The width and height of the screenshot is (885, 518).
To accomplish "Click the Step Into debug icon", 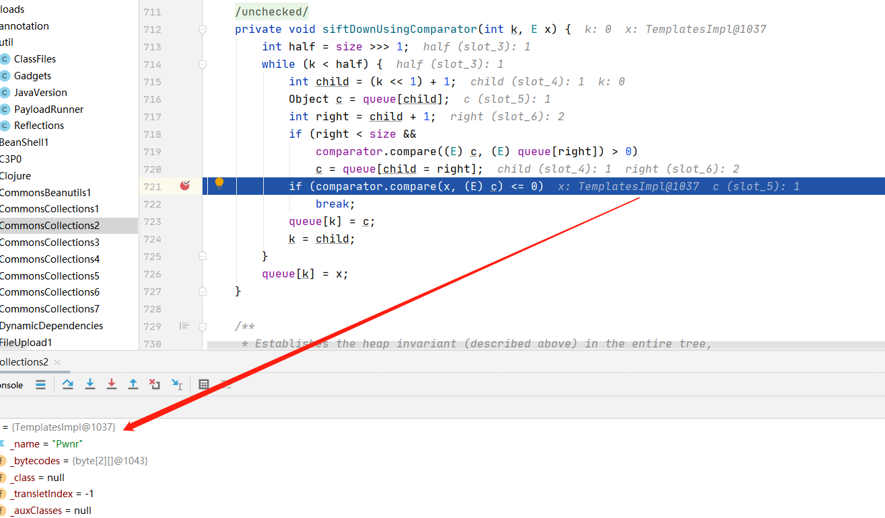I will click(x=90, y=384).
